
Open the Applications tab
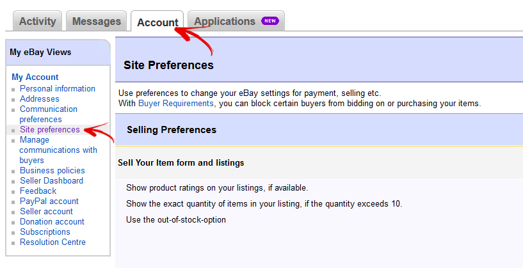coord(225,21)
